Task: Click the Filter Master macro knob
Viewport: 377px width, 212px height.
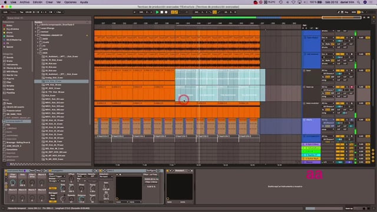Action: click(13, 183)
